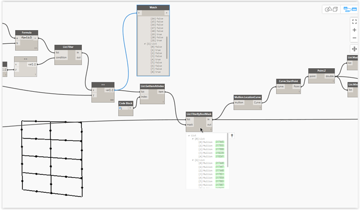Click the Code Block output port
This screenshot has width=360, height=210.
pyautogui.click(x=130, y=108)
